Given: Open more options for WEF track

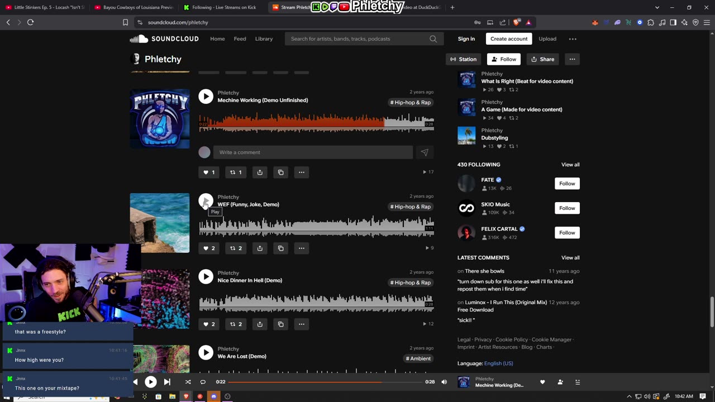Looking at the screenshot, I should (x=302, y=248).
